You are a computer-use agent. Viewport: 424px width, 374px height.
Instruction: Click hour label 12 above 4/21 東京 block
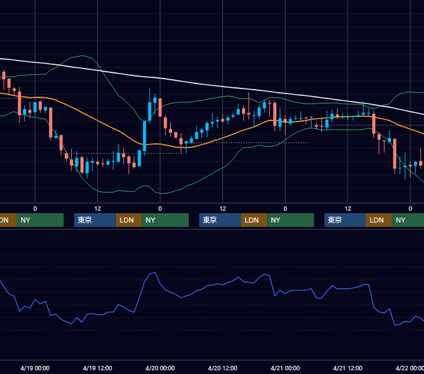coord(348,209)
